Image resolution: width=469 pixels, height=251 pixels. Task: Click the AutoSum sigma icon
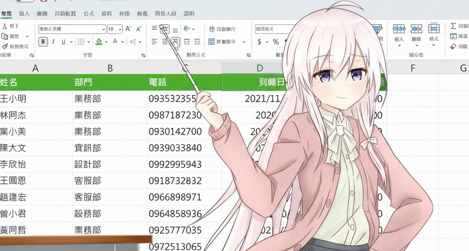(454, 26)
